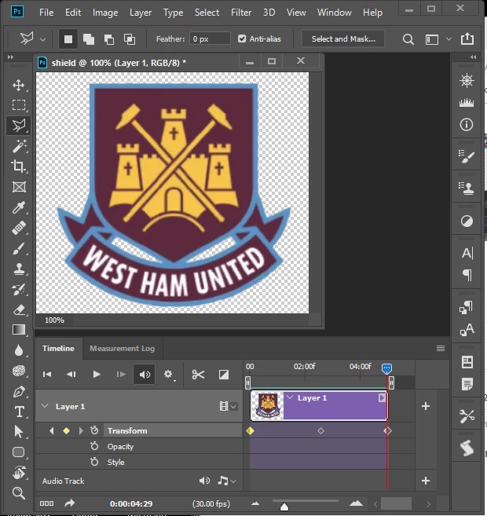The width and height of the screenshot is (487, 516).
Task: Select the Hand tool
Action: [18, 473]
